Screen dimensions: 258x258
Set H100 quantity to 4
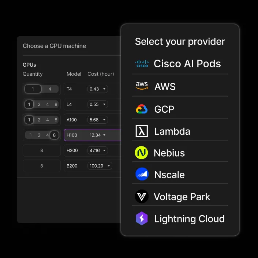tap(47, 135)
